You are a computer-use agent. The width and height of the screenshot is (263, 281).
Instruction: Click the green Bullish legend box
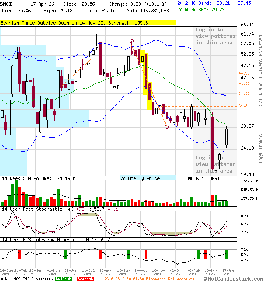pos(63,279)
